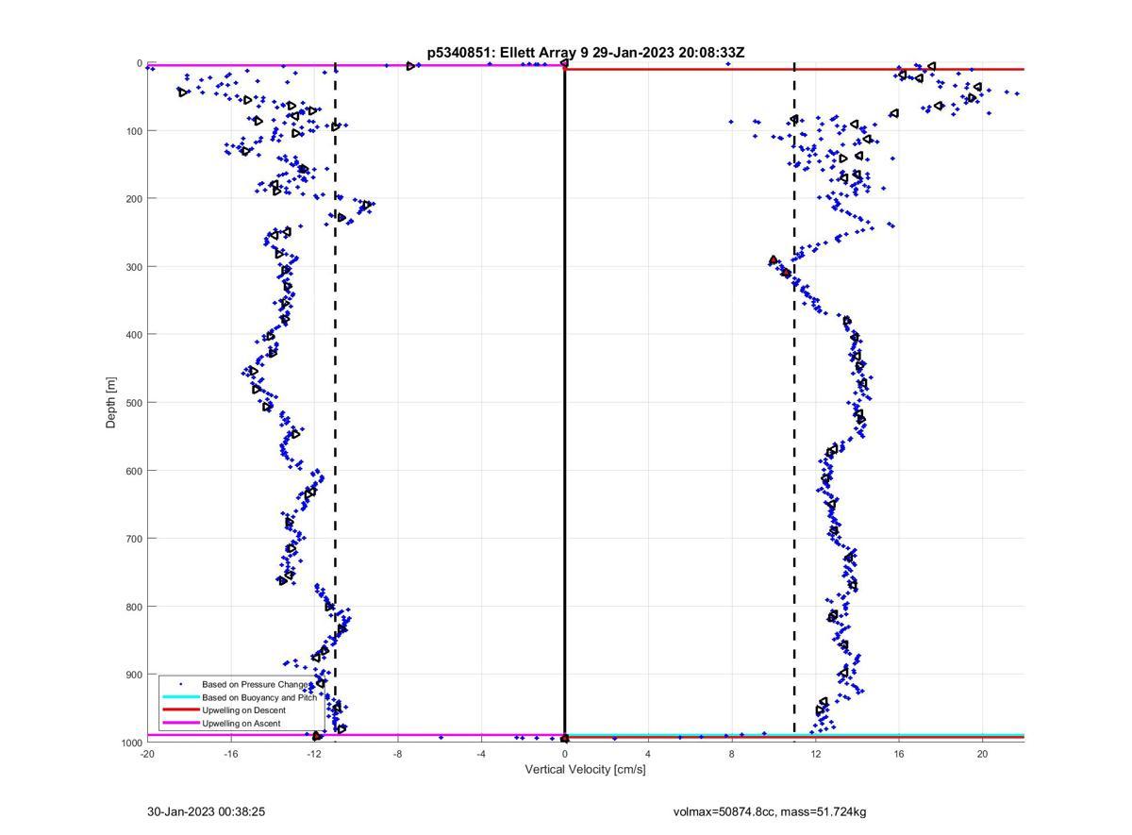Click the dashed vertical line at 11 cm/s
1132x835 pixels.
pos(794,403)
